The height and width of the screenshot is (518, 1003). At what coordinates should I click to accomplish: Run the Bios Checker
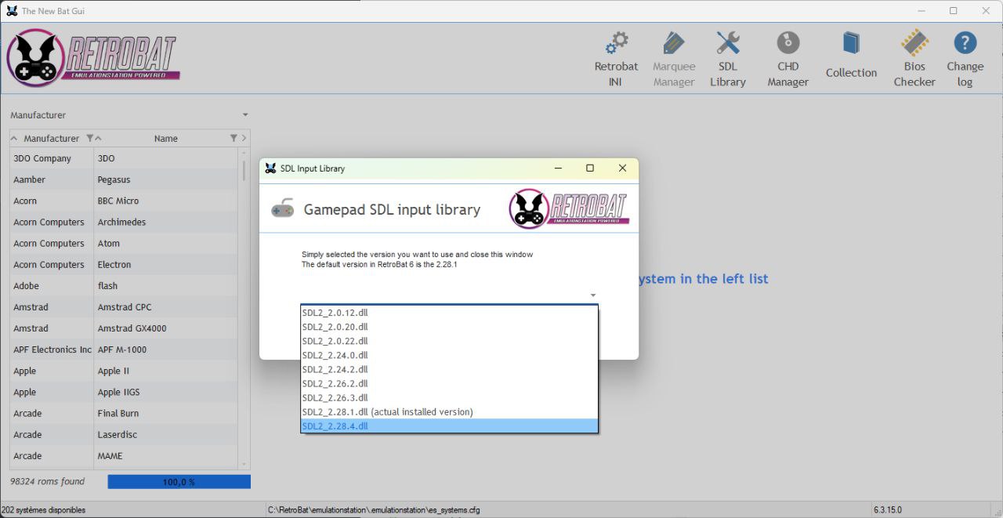[x=914, y=59]
